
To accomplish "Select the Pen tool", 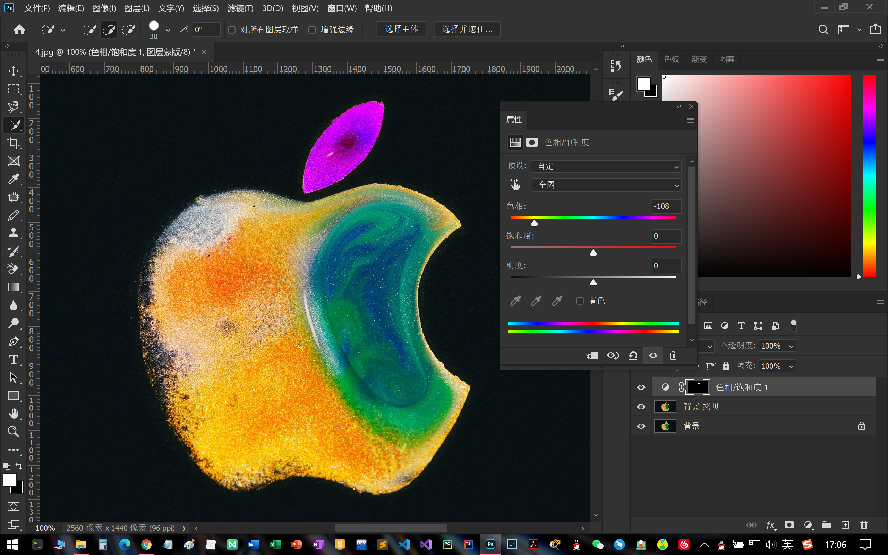I will (x=14, y=341).
